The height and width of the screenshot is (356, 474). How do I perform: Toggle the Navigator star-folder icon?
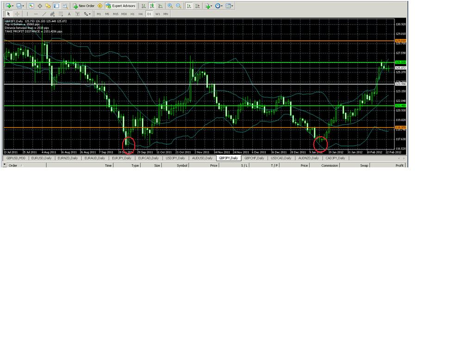point(48,6)
